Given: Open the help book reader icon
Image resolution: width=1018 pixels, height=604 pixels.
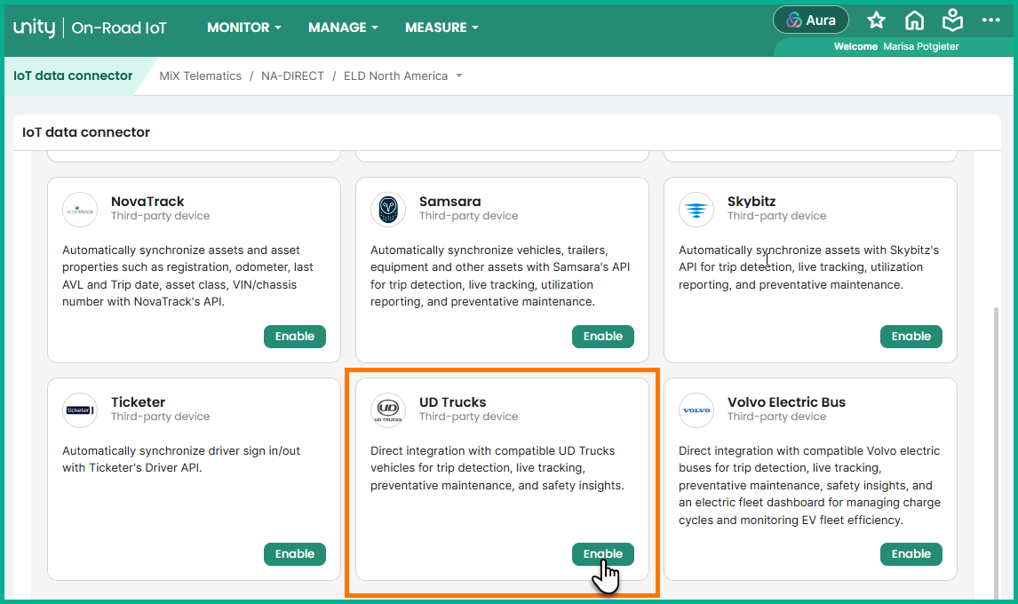Looking at the screenshot, I should [x=952, y=20].
